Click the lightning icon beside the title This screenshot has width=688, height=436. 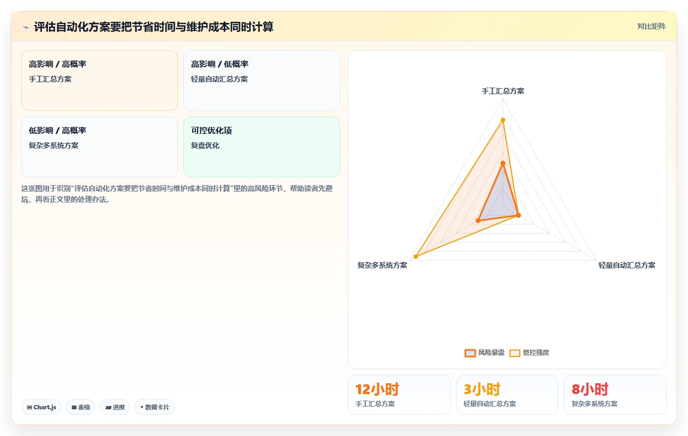26,27
